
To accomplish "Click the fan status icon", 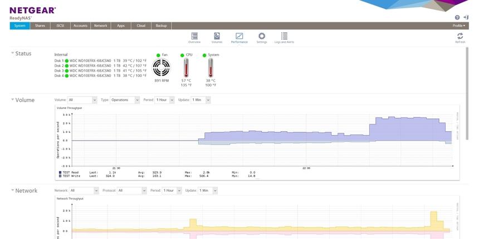I will 162,68.
